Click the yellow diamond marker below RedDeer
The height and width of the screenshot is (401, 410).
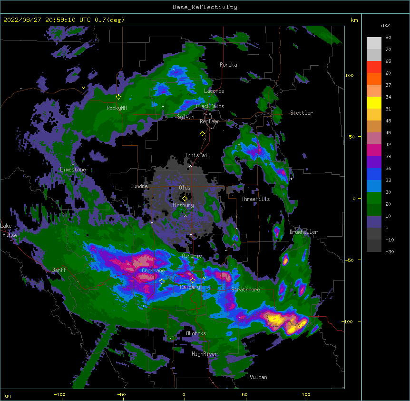pyautogui.click(x=202, y=133)
